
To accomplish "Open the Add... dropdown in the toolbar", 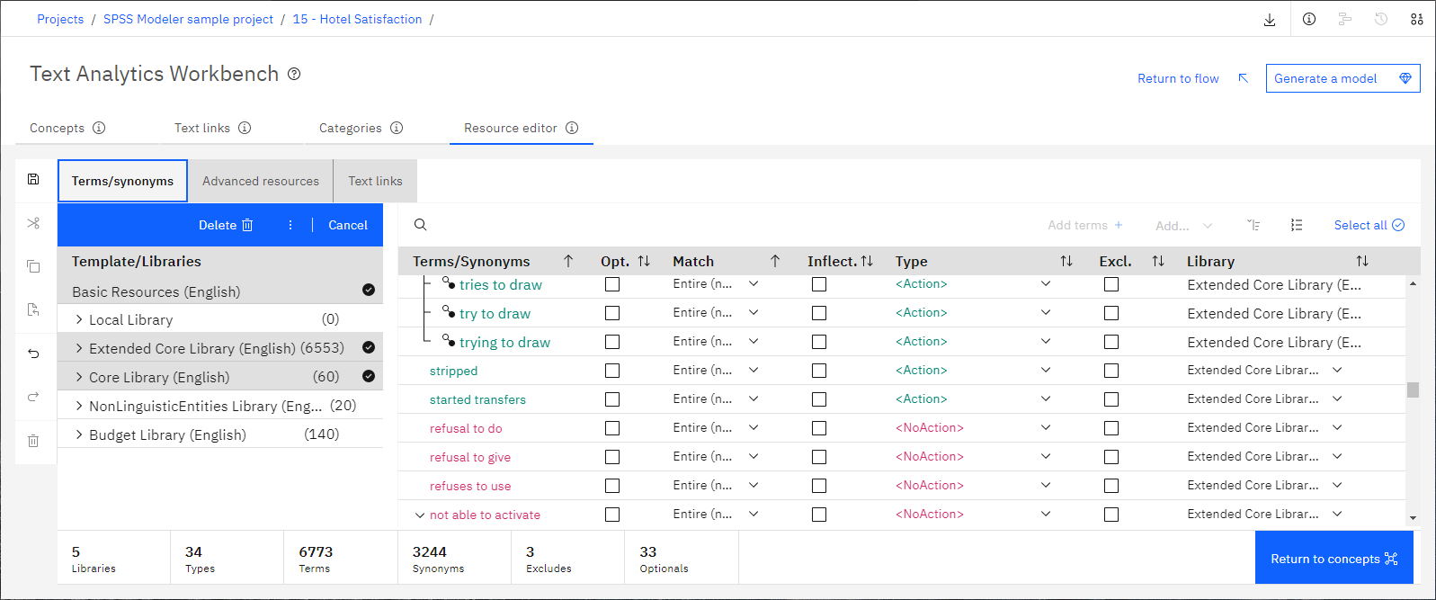I will coord(1183,226).
